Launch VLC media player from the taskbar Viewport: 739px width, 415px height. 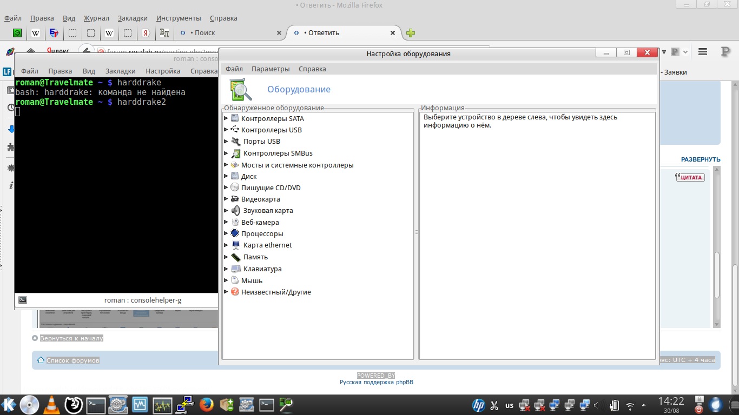(51, 405)
